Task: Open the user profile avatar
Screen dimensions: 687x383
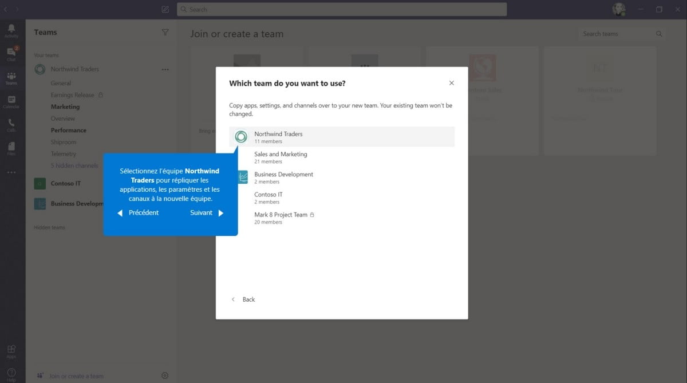Action: pos(618,9)
